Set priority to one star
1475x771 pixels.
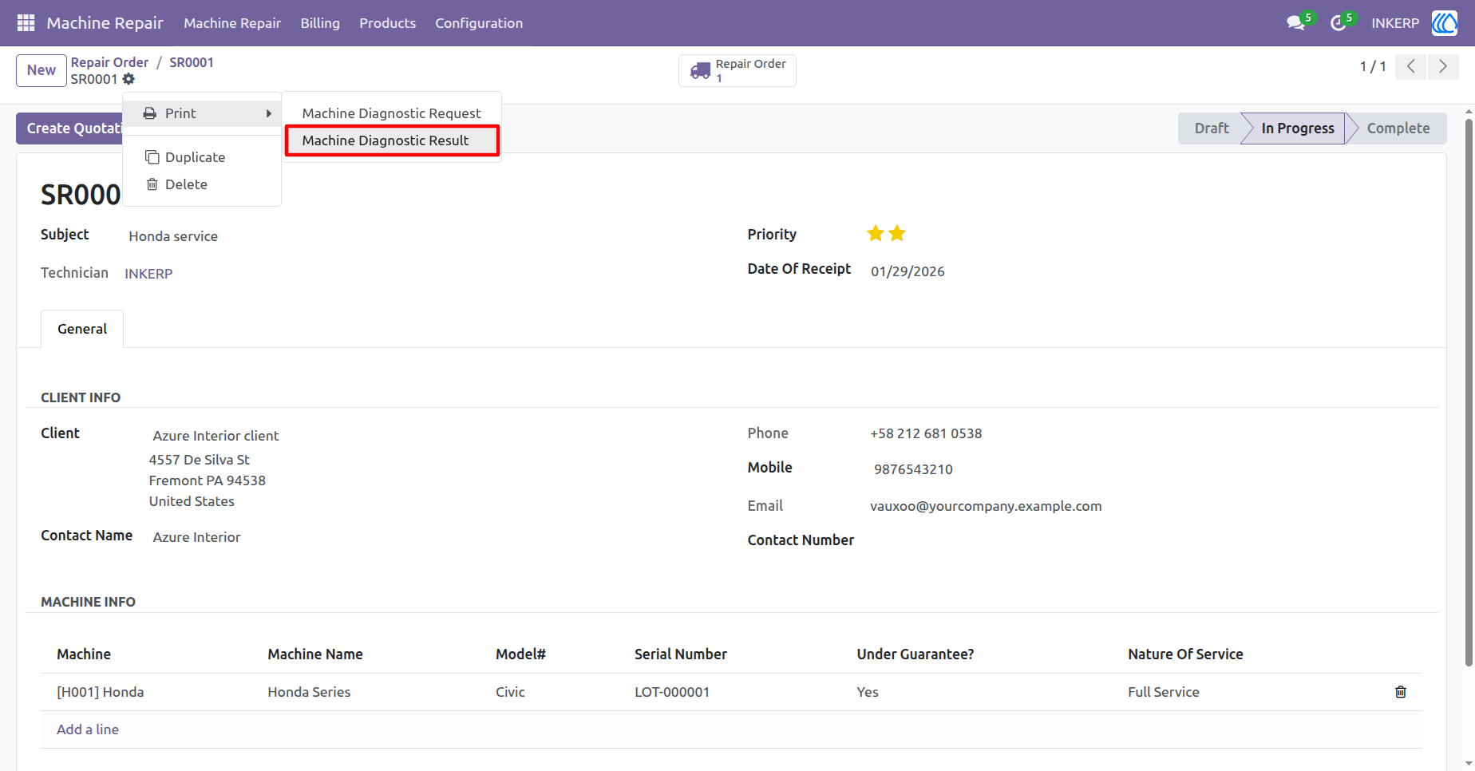point(876,233)
